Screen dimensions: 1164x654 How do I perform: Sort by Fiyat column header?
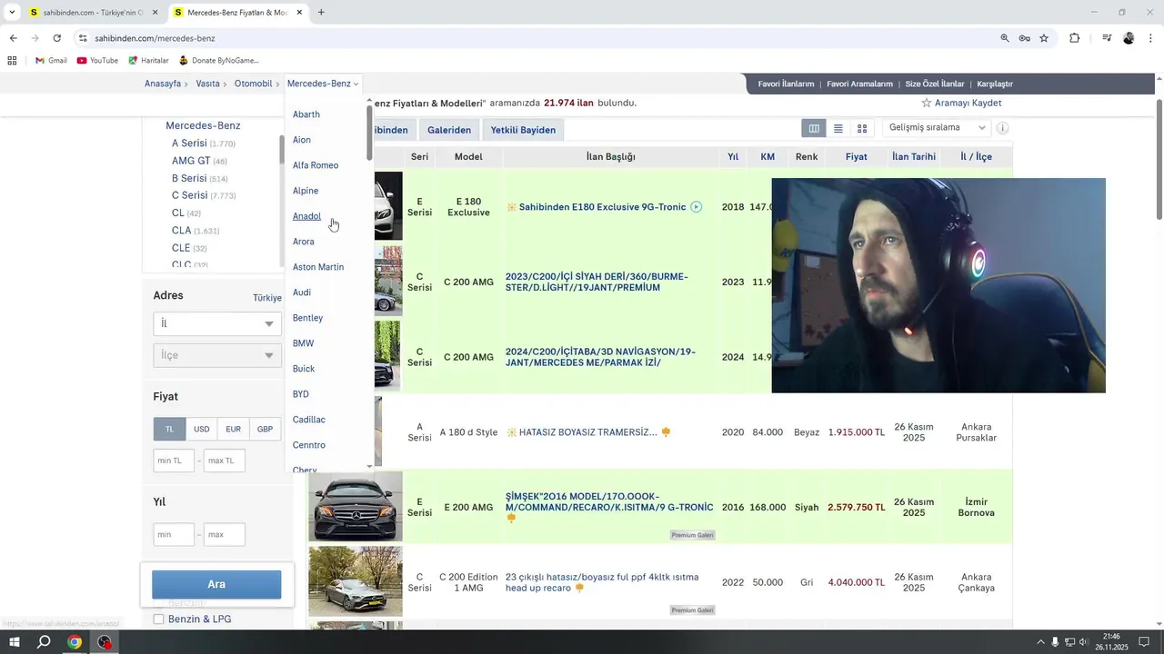(856, 157)
